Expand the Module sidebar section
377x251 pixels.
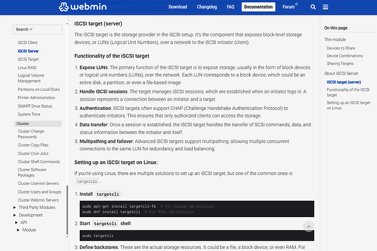[18, 230]
